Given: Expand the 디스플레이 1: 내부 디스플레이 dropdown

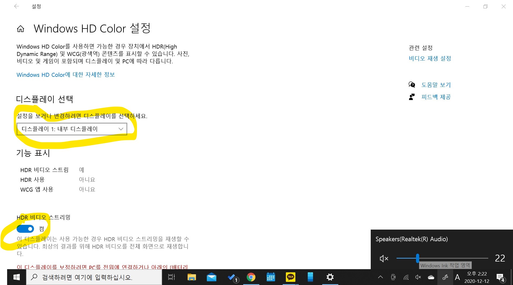Looking at the screenshot, I should [x=72, y=129].
